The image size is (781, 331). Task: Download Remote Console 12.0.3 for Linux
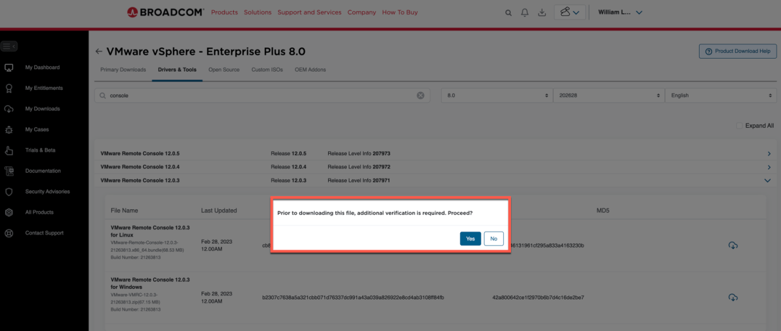point(733,245)
